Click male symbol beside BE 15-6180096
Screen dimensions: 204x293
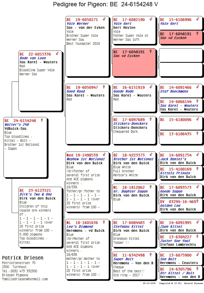(198, 119)
